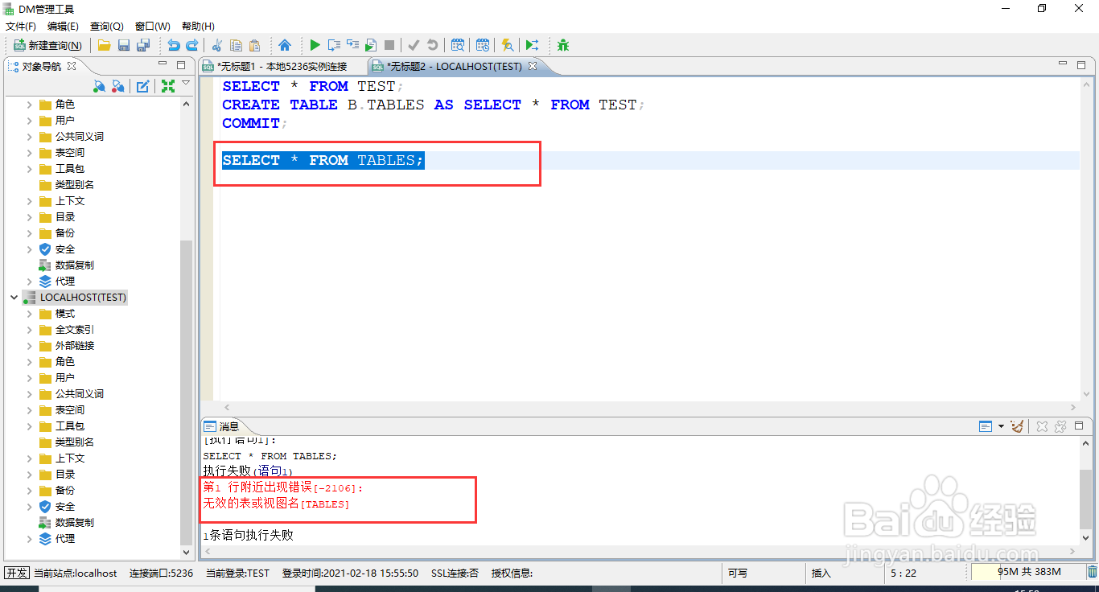Roll back with the gray curved arrow icon
The image size is (1099, 592).
tap(433, 45)
